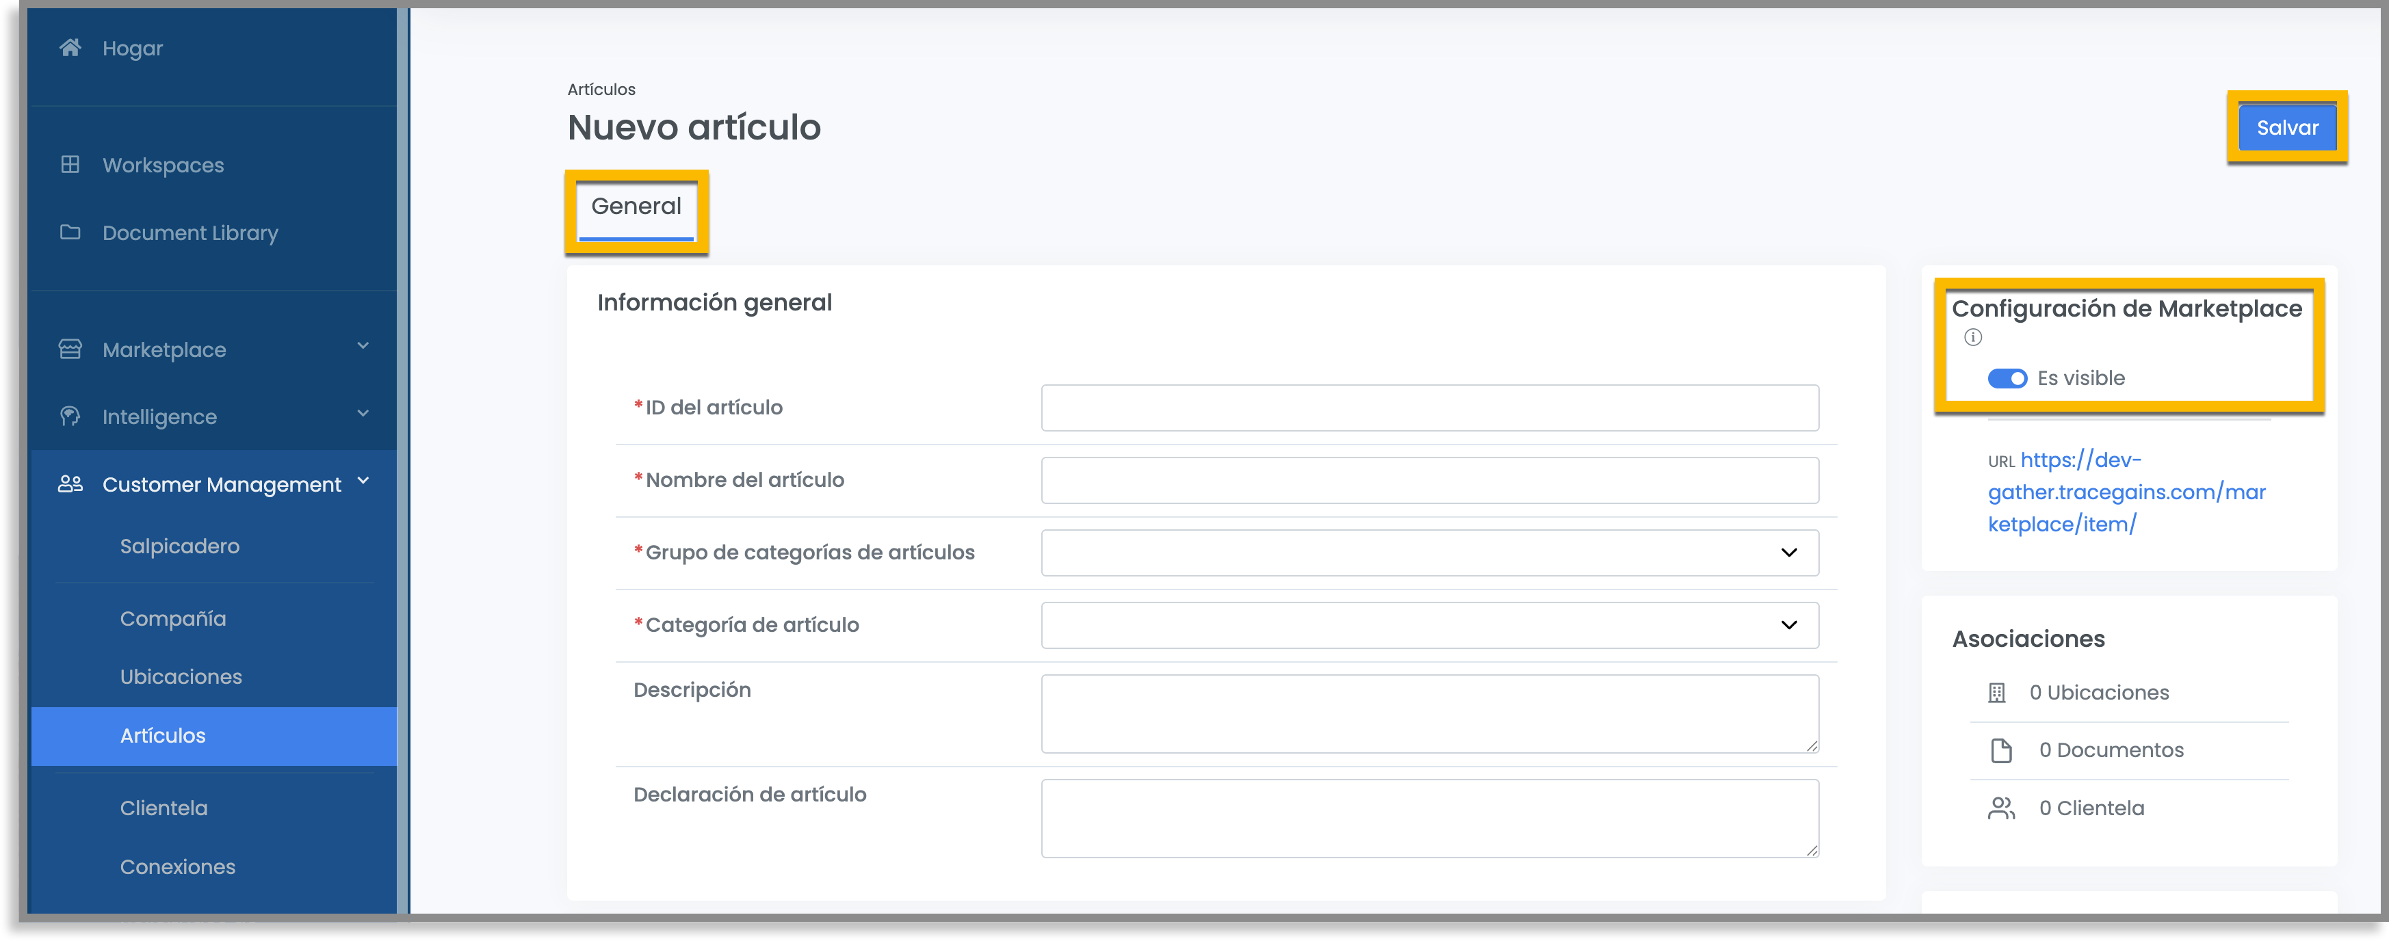
Task: Click the 0 Ubicaciones building icon
Action: pos(1997,693)
